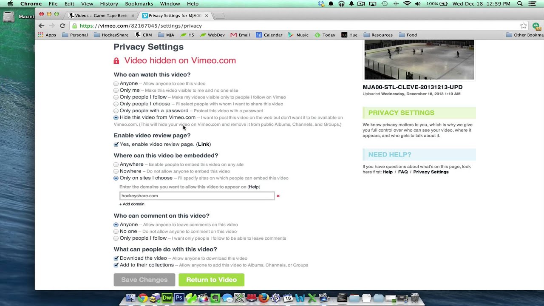Click the Email bookmark
This screenshot has height=306, width=544.
240,35
